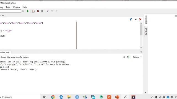Click the magnifier icon beside the search box
This screenshot has height=99, width=177.
click(23, 11)
